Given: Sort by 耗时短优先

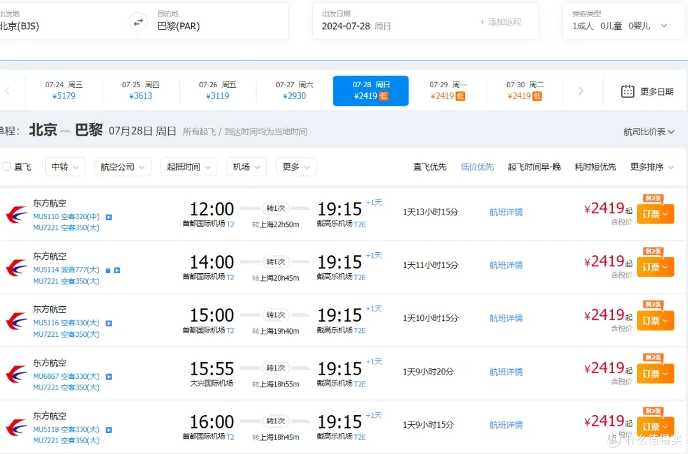Looking at the screenshot, I should click(595, 167).
